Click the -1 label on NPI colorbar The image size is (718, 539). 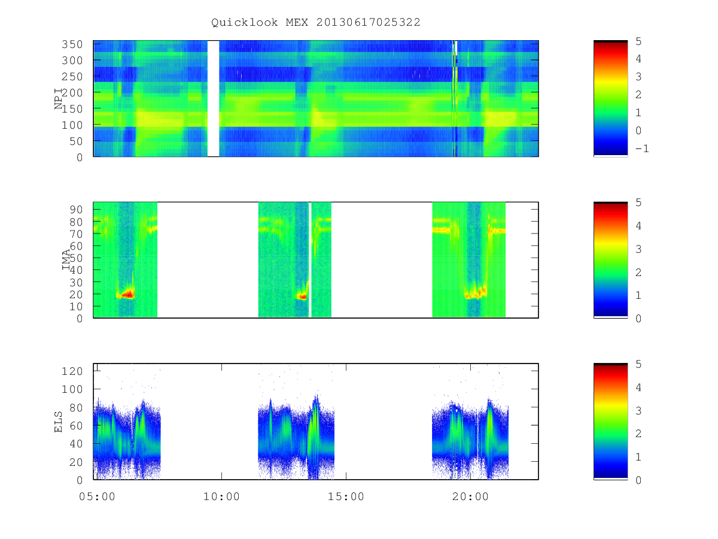[641, 149]
